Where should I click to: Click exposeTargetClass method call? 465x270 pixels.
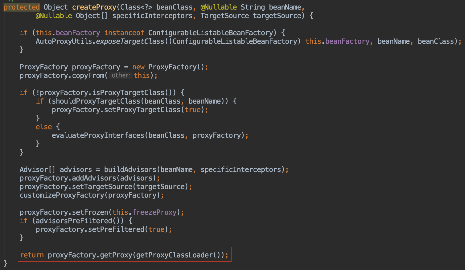tap(130, 41)
